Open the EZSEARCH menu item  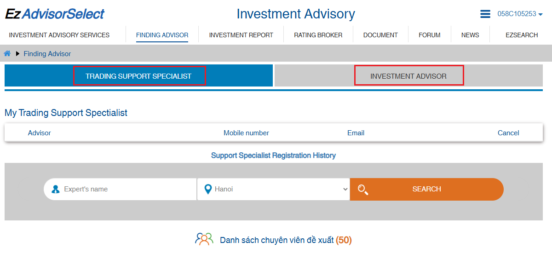tap(522, 35)
